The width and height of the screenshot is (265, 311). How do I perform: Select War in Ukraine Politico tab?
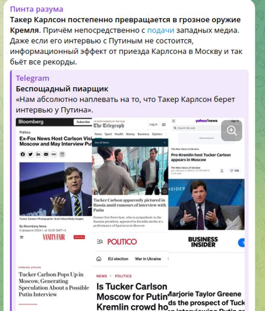[x=148, y=259]
